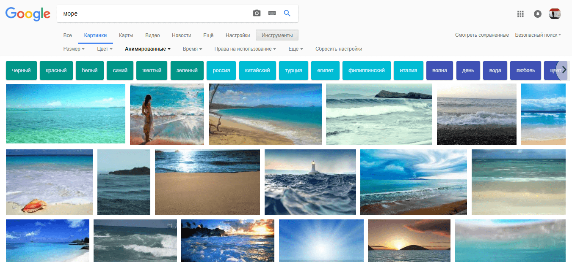572x262 pixels.
Task: Click the search by image camera icon
Action: click(x=257, y=14)
